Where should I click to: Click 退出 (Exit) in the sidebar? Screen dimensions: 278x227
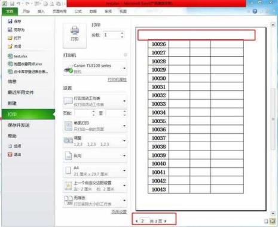click(14, 154)
